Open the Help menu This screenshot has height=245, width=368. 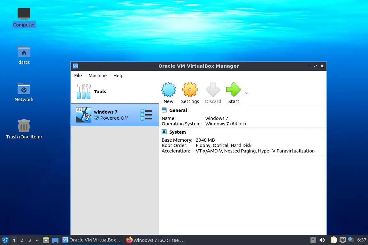[x=118, y=76]
